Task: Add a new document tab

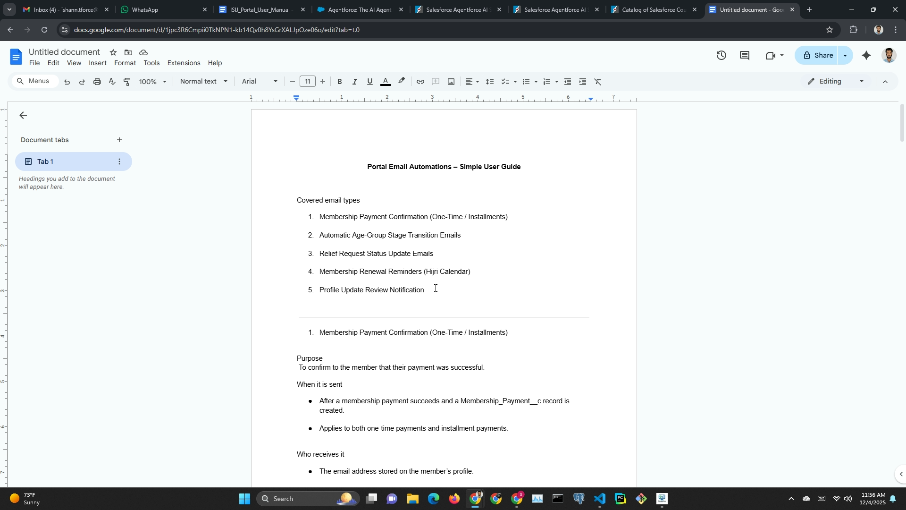Action: [x=119, y=140]
